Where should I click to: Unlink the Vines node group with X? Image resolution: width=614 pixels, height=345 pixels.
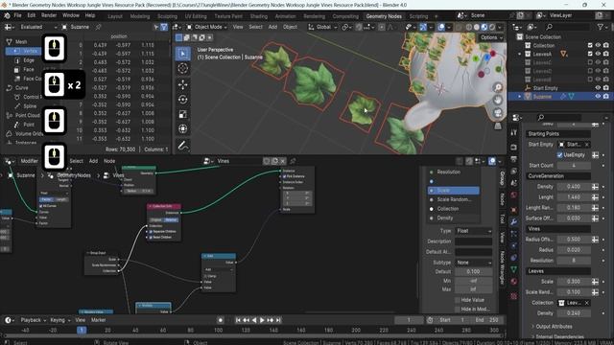tap(283, 161)
